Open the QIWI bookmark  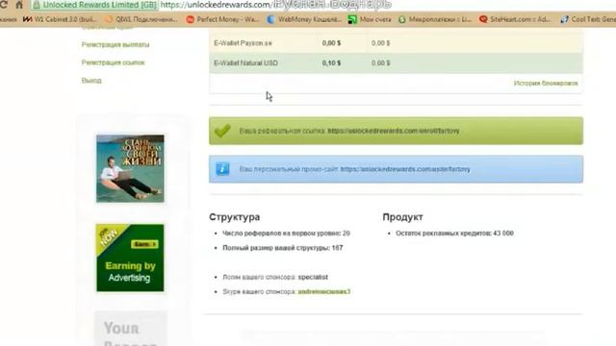coord(141,19)
